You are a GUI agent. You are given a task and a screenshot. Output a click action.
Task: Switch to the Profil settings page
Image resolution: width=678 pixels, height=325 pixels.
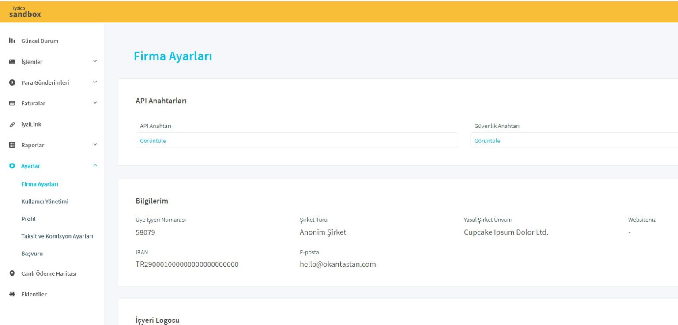coord(29,219)
